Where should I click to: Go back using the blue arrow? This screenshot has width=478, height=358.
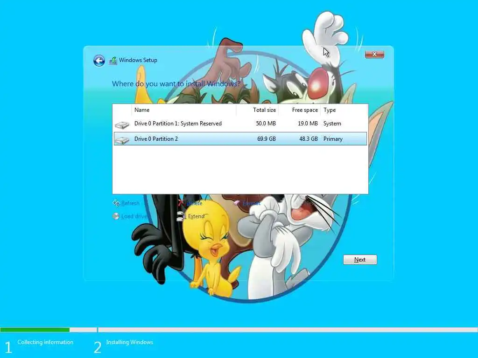(99, 61)
